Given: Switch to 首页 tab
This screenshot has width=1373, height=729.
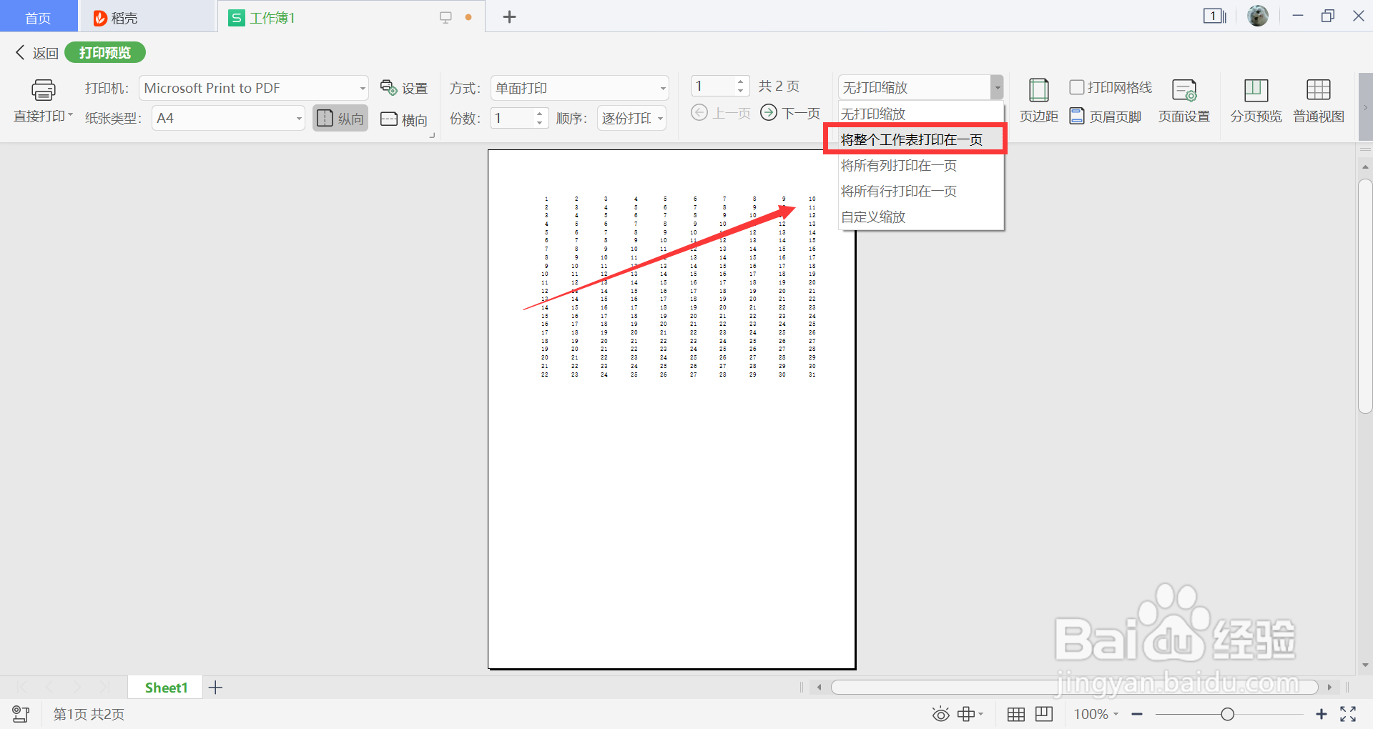Looking at the screenshot, I should pyautogui.click(x=38, y=17).
